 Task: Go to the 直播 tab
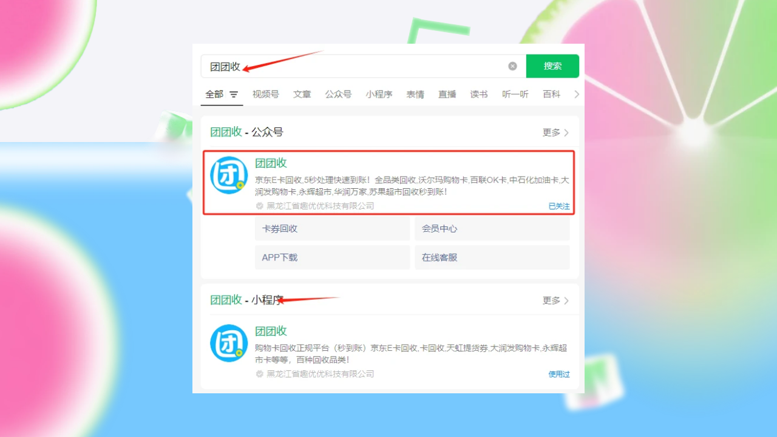pyautogui.click(x=447, y=94)
